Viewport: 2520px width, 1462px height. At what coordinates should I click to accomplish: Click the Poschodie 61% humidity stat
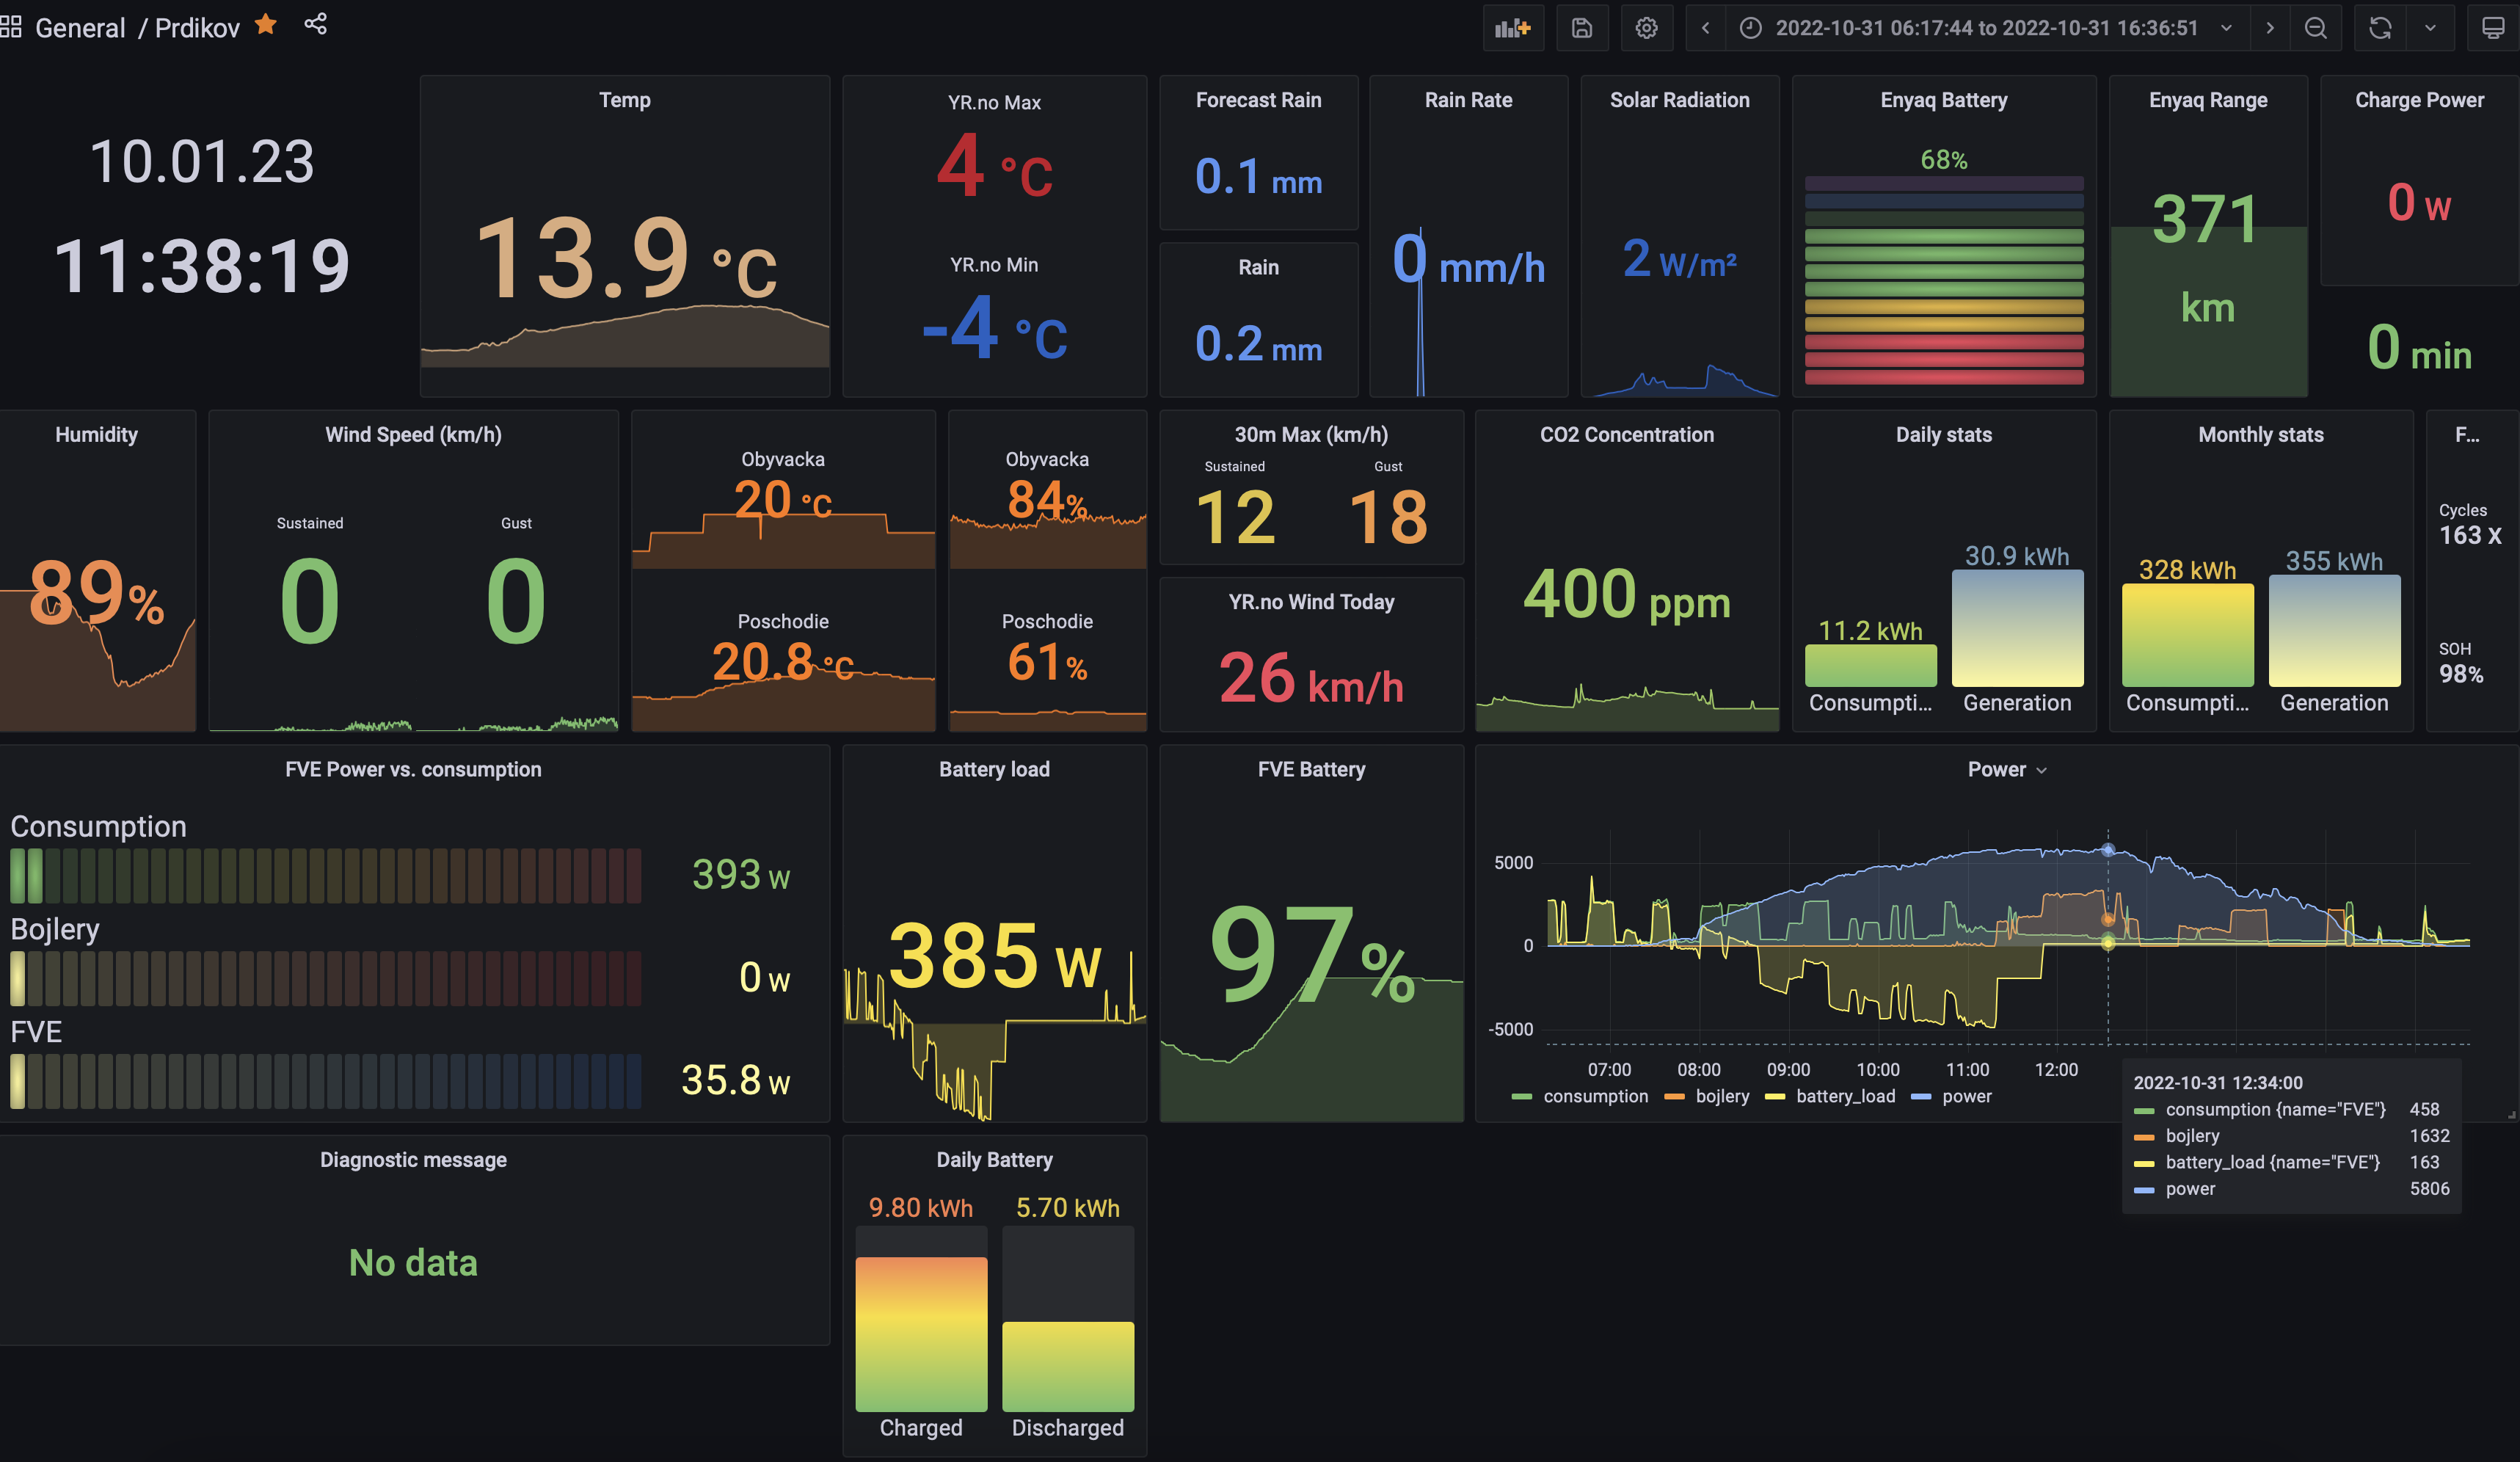point(1047,662)
